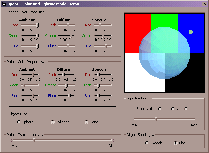Enable Smooth object shading
209x153 pixels.
coord(147,143)
